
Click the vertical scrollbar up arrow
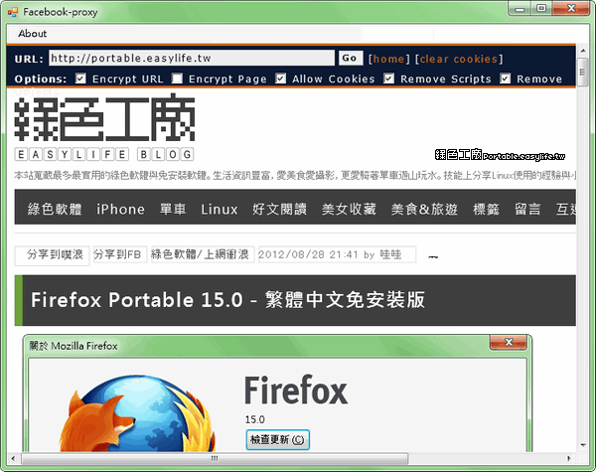click(x=582, y=50)
